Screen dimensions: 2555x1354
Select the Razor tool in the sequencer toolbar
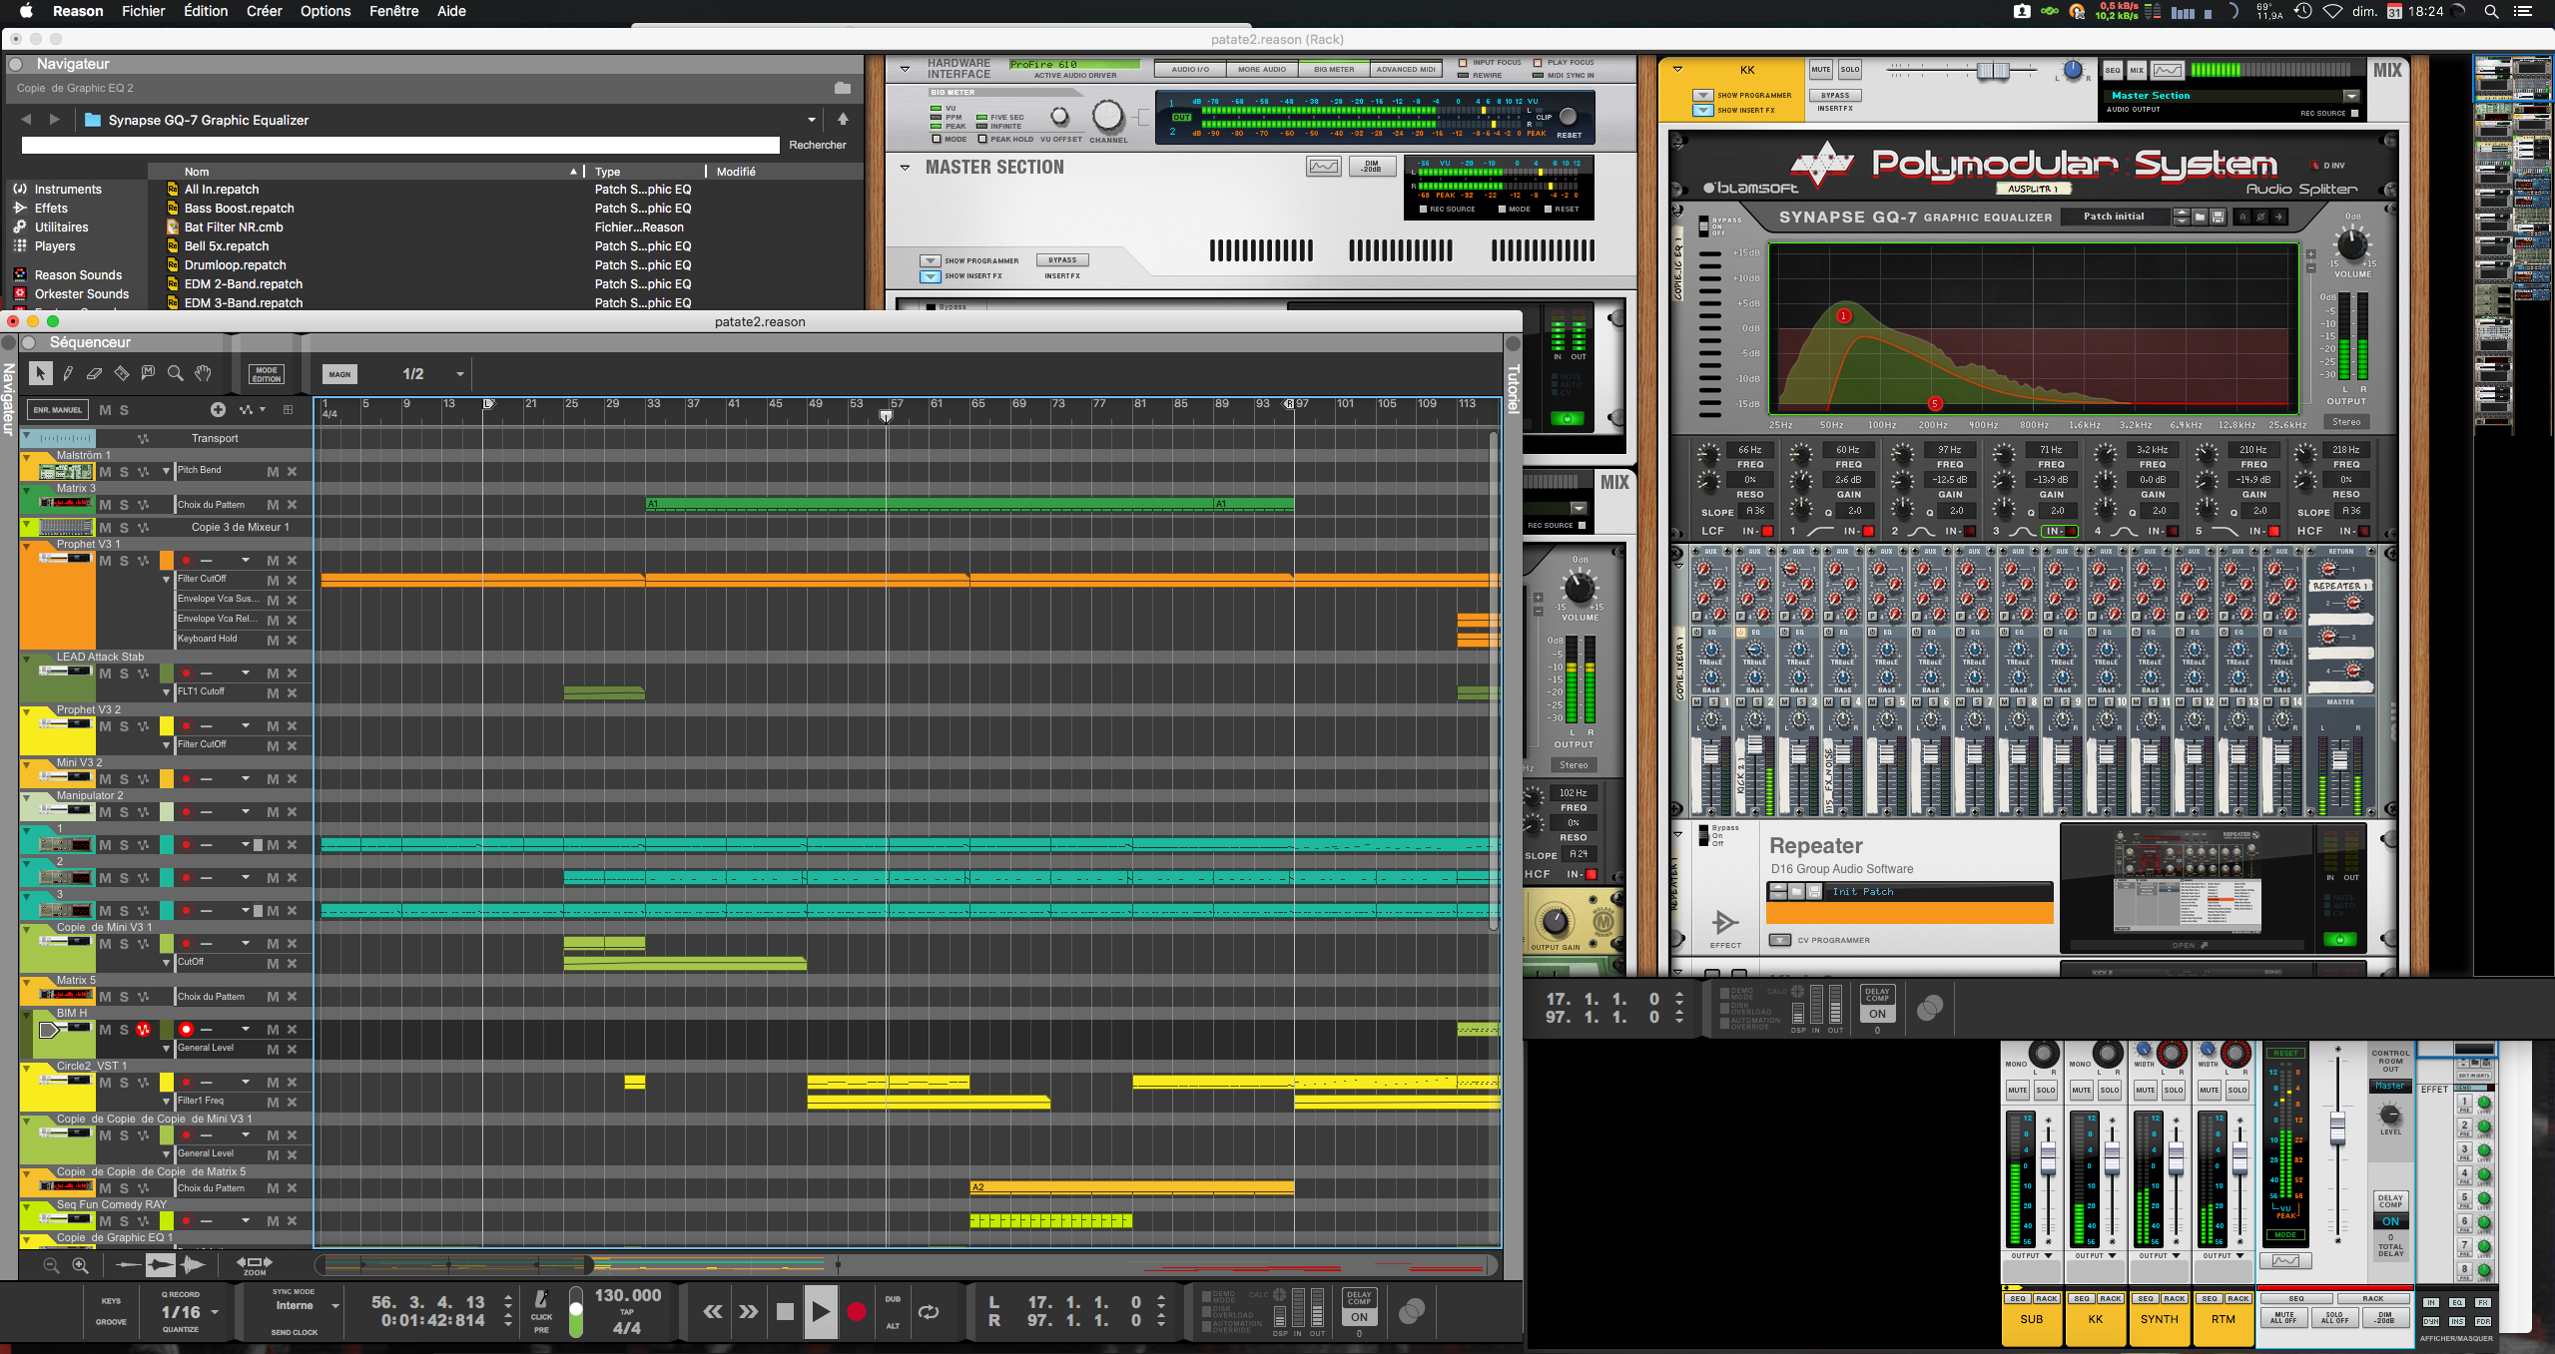[121, 373]
